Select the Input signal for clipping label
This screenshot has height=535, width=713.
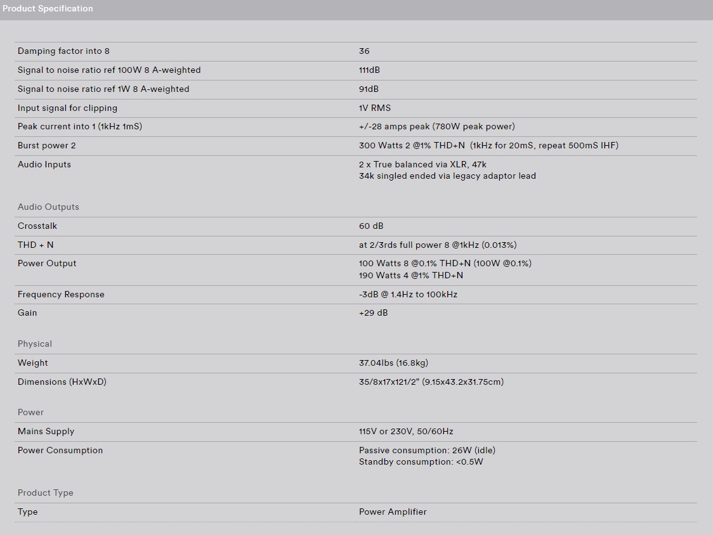67,108
